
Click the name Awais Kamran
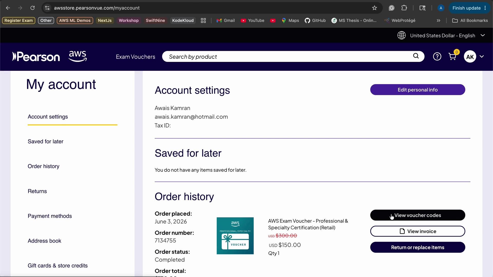pyautogui.click(x=173, y=108)
